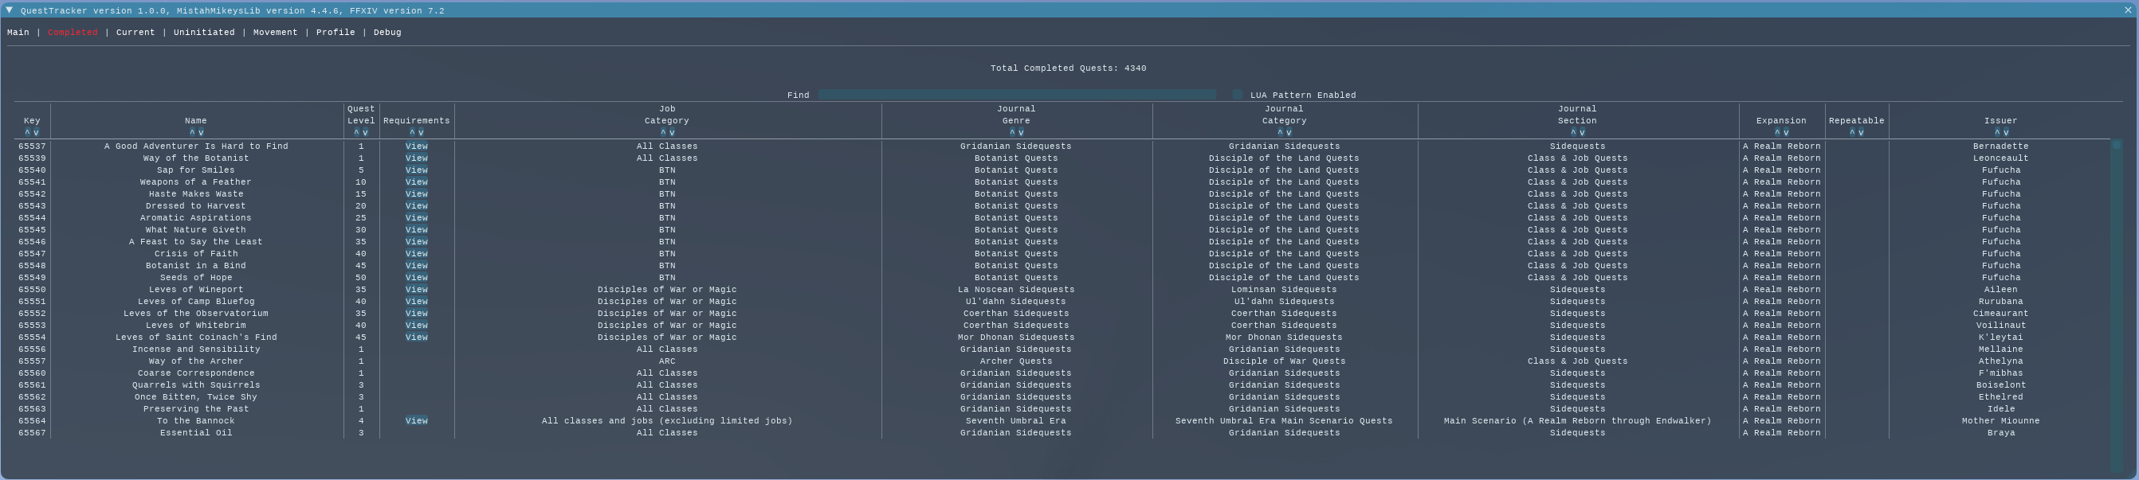Sort Name column descending with down arrow
Image resolution: width=2139 pixels, height=480 pixels.
[201, 133]
